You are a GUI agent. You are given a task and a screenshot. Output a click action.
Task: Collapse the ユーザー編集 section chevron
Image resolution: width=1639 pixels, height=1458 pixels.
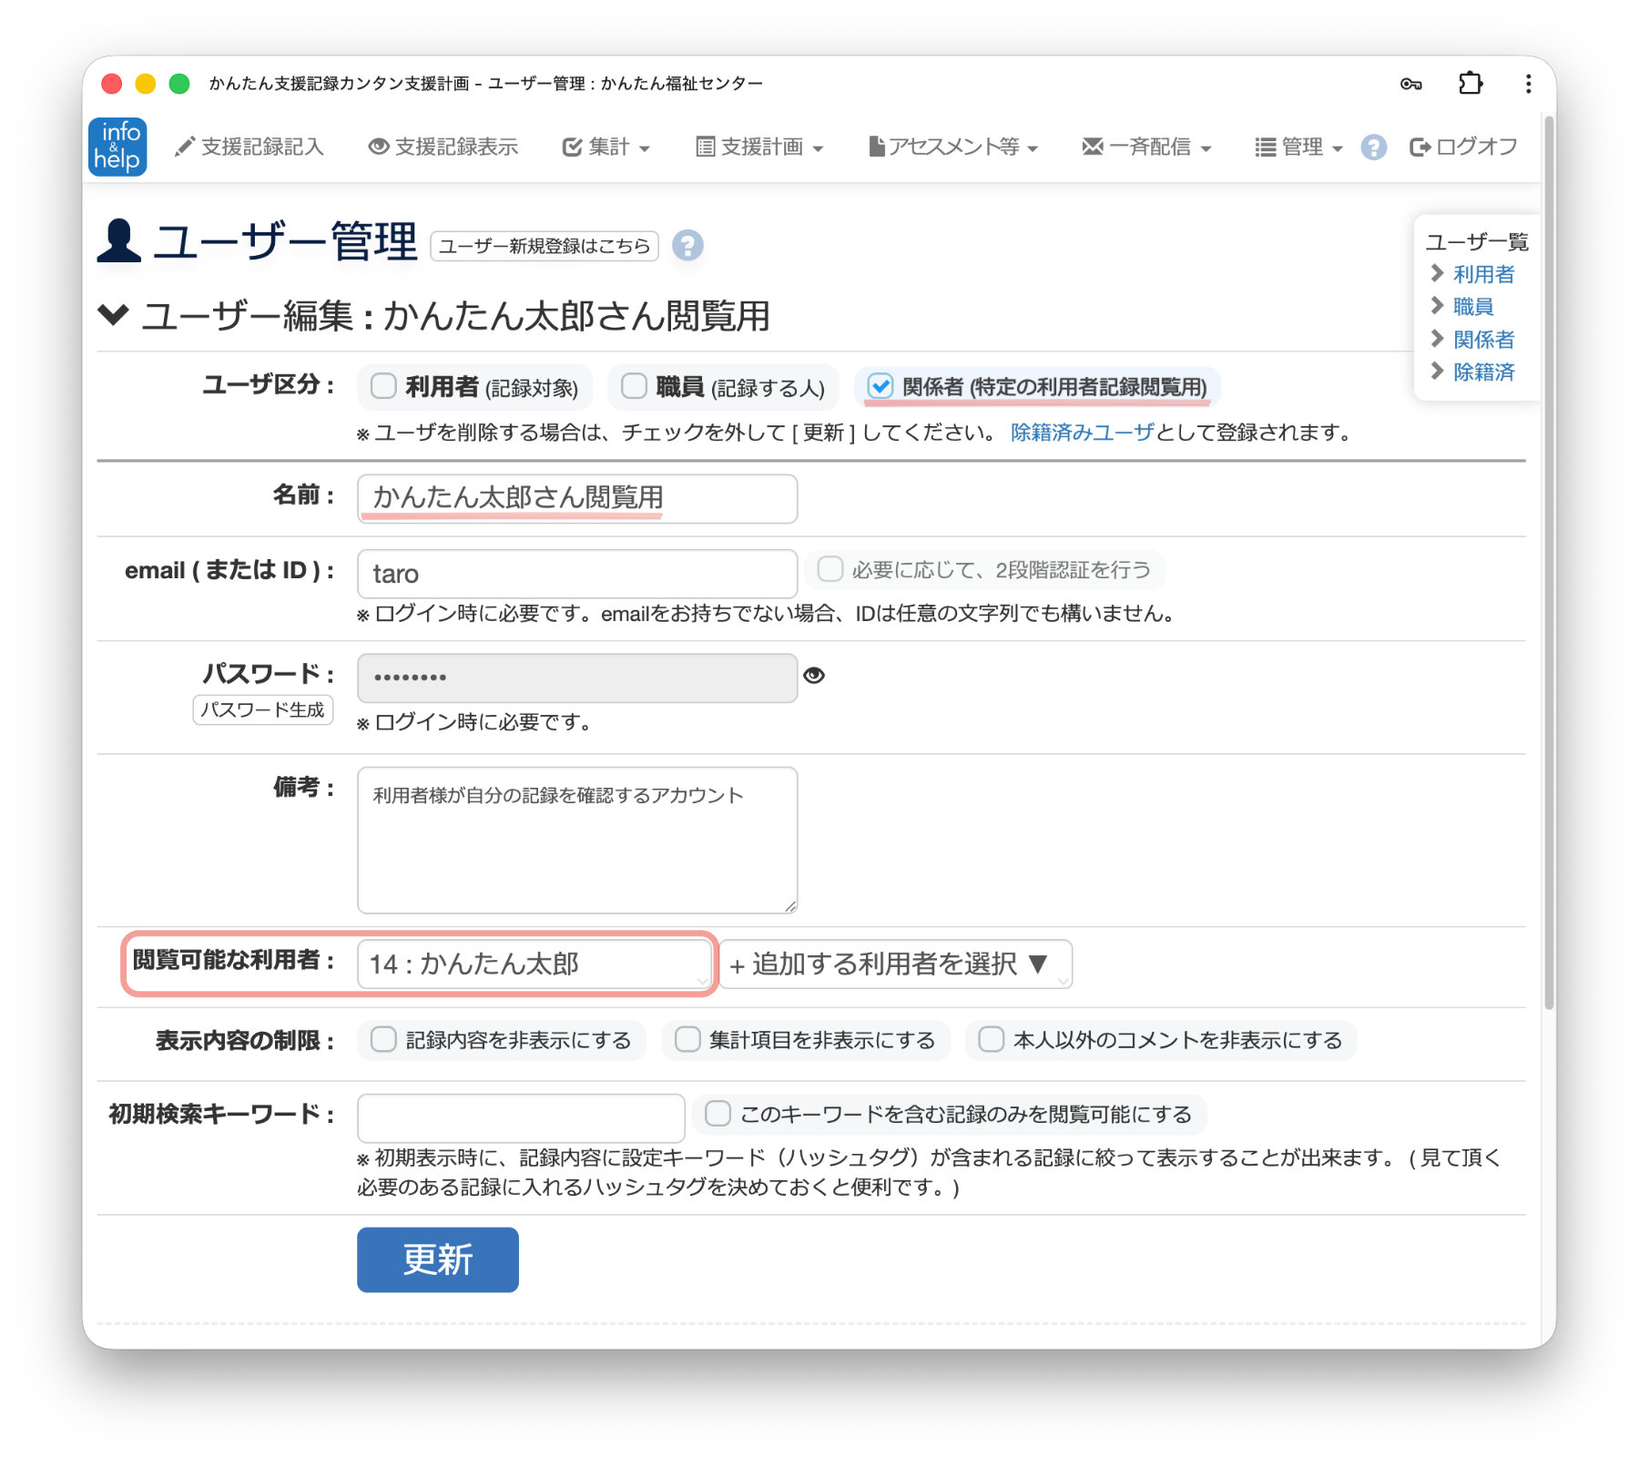pyautogui.click(x=114, y=314)
